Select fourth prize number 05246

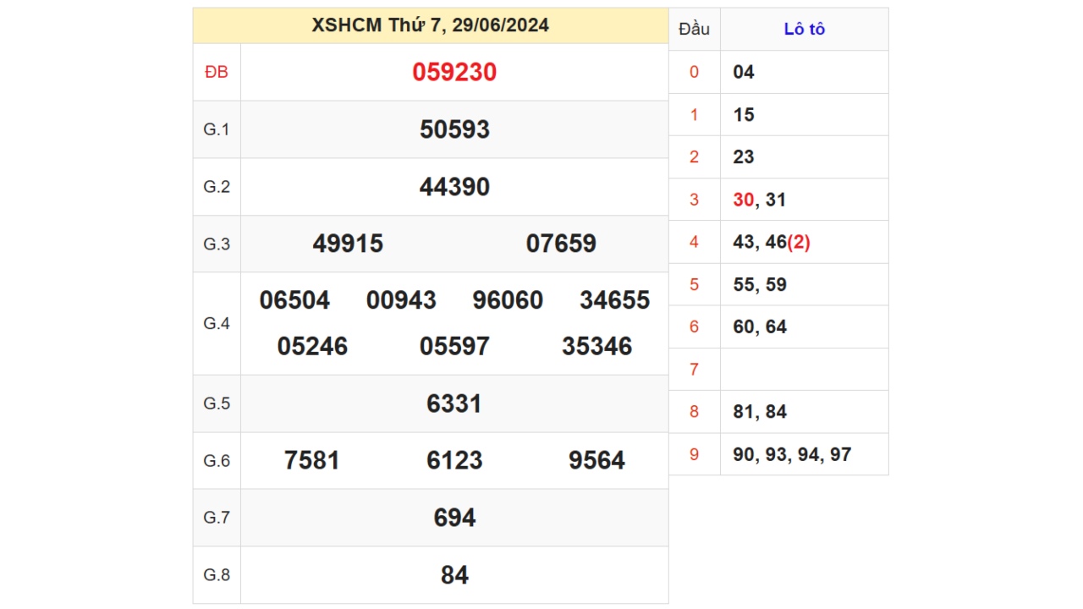(x=312, y=346)
